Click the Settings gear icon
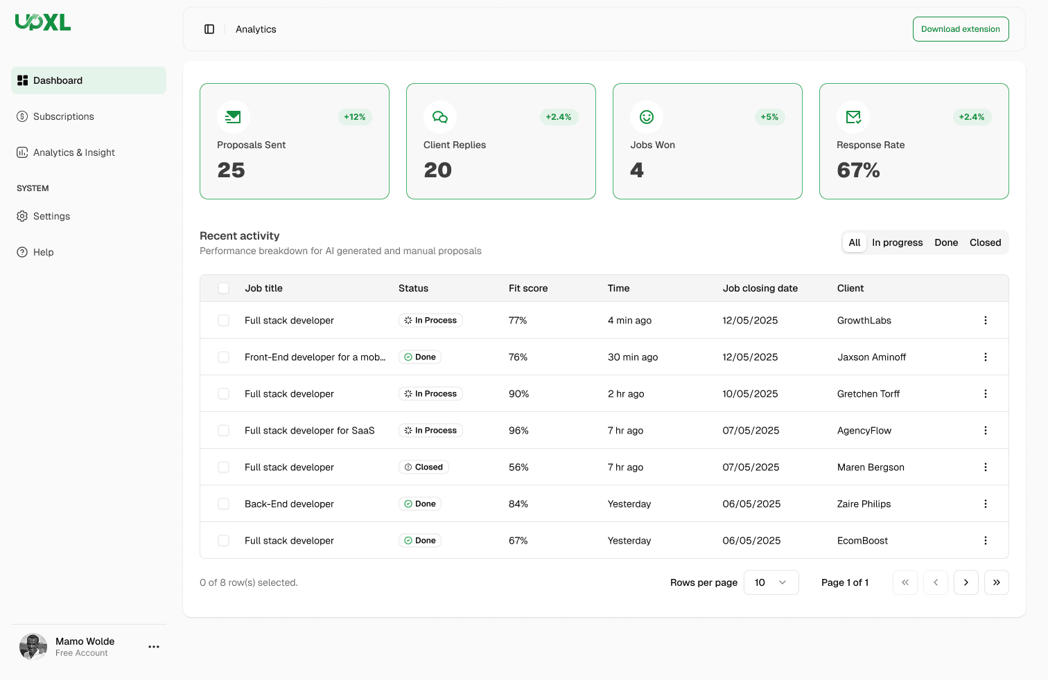Image resolution: width=1048 pixels, height=680 pixels. (22, 216)
